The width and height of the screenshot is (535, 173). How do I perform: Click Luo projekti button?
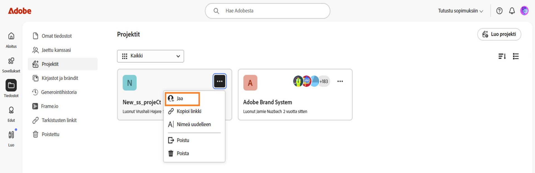[499, 34]
